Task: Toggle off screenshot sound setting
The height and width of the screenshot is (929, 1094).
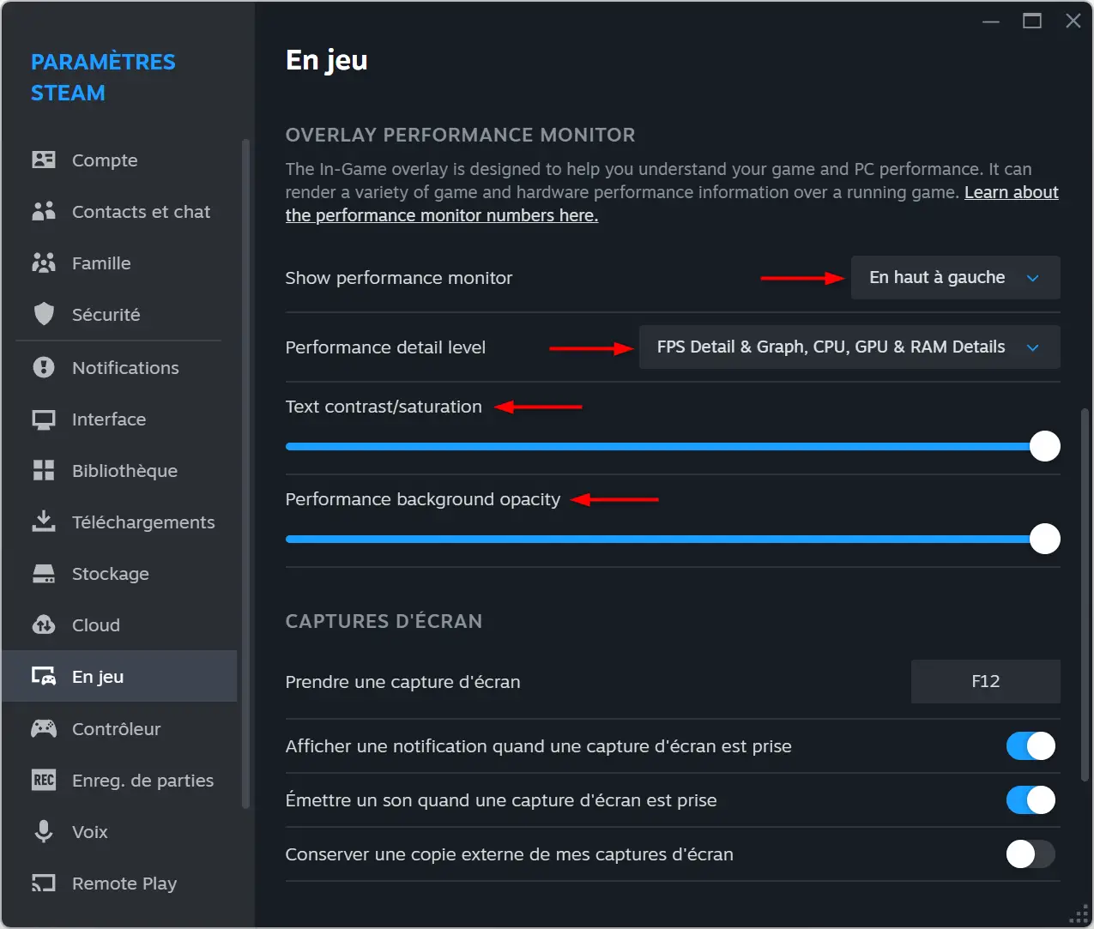Action: click(x=1031, y=800)
